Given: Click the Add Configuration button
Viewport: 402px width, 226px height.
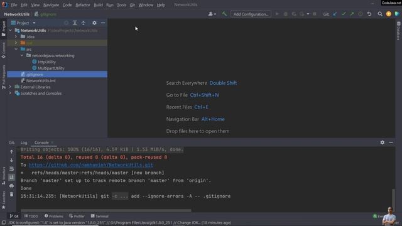Looking at the screenshot, I should (251, 14).
